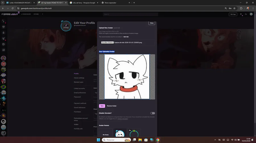This screenshot has height=143, width=256.
Task: Open Microsoft Store from taskbar
Action: 146,140
